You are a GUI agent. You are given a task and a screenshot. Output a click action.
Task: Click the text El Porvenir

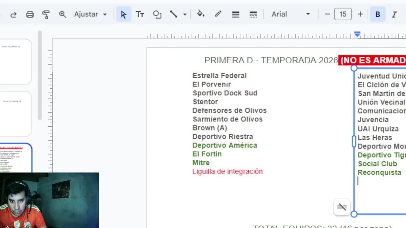click(212, 84)
